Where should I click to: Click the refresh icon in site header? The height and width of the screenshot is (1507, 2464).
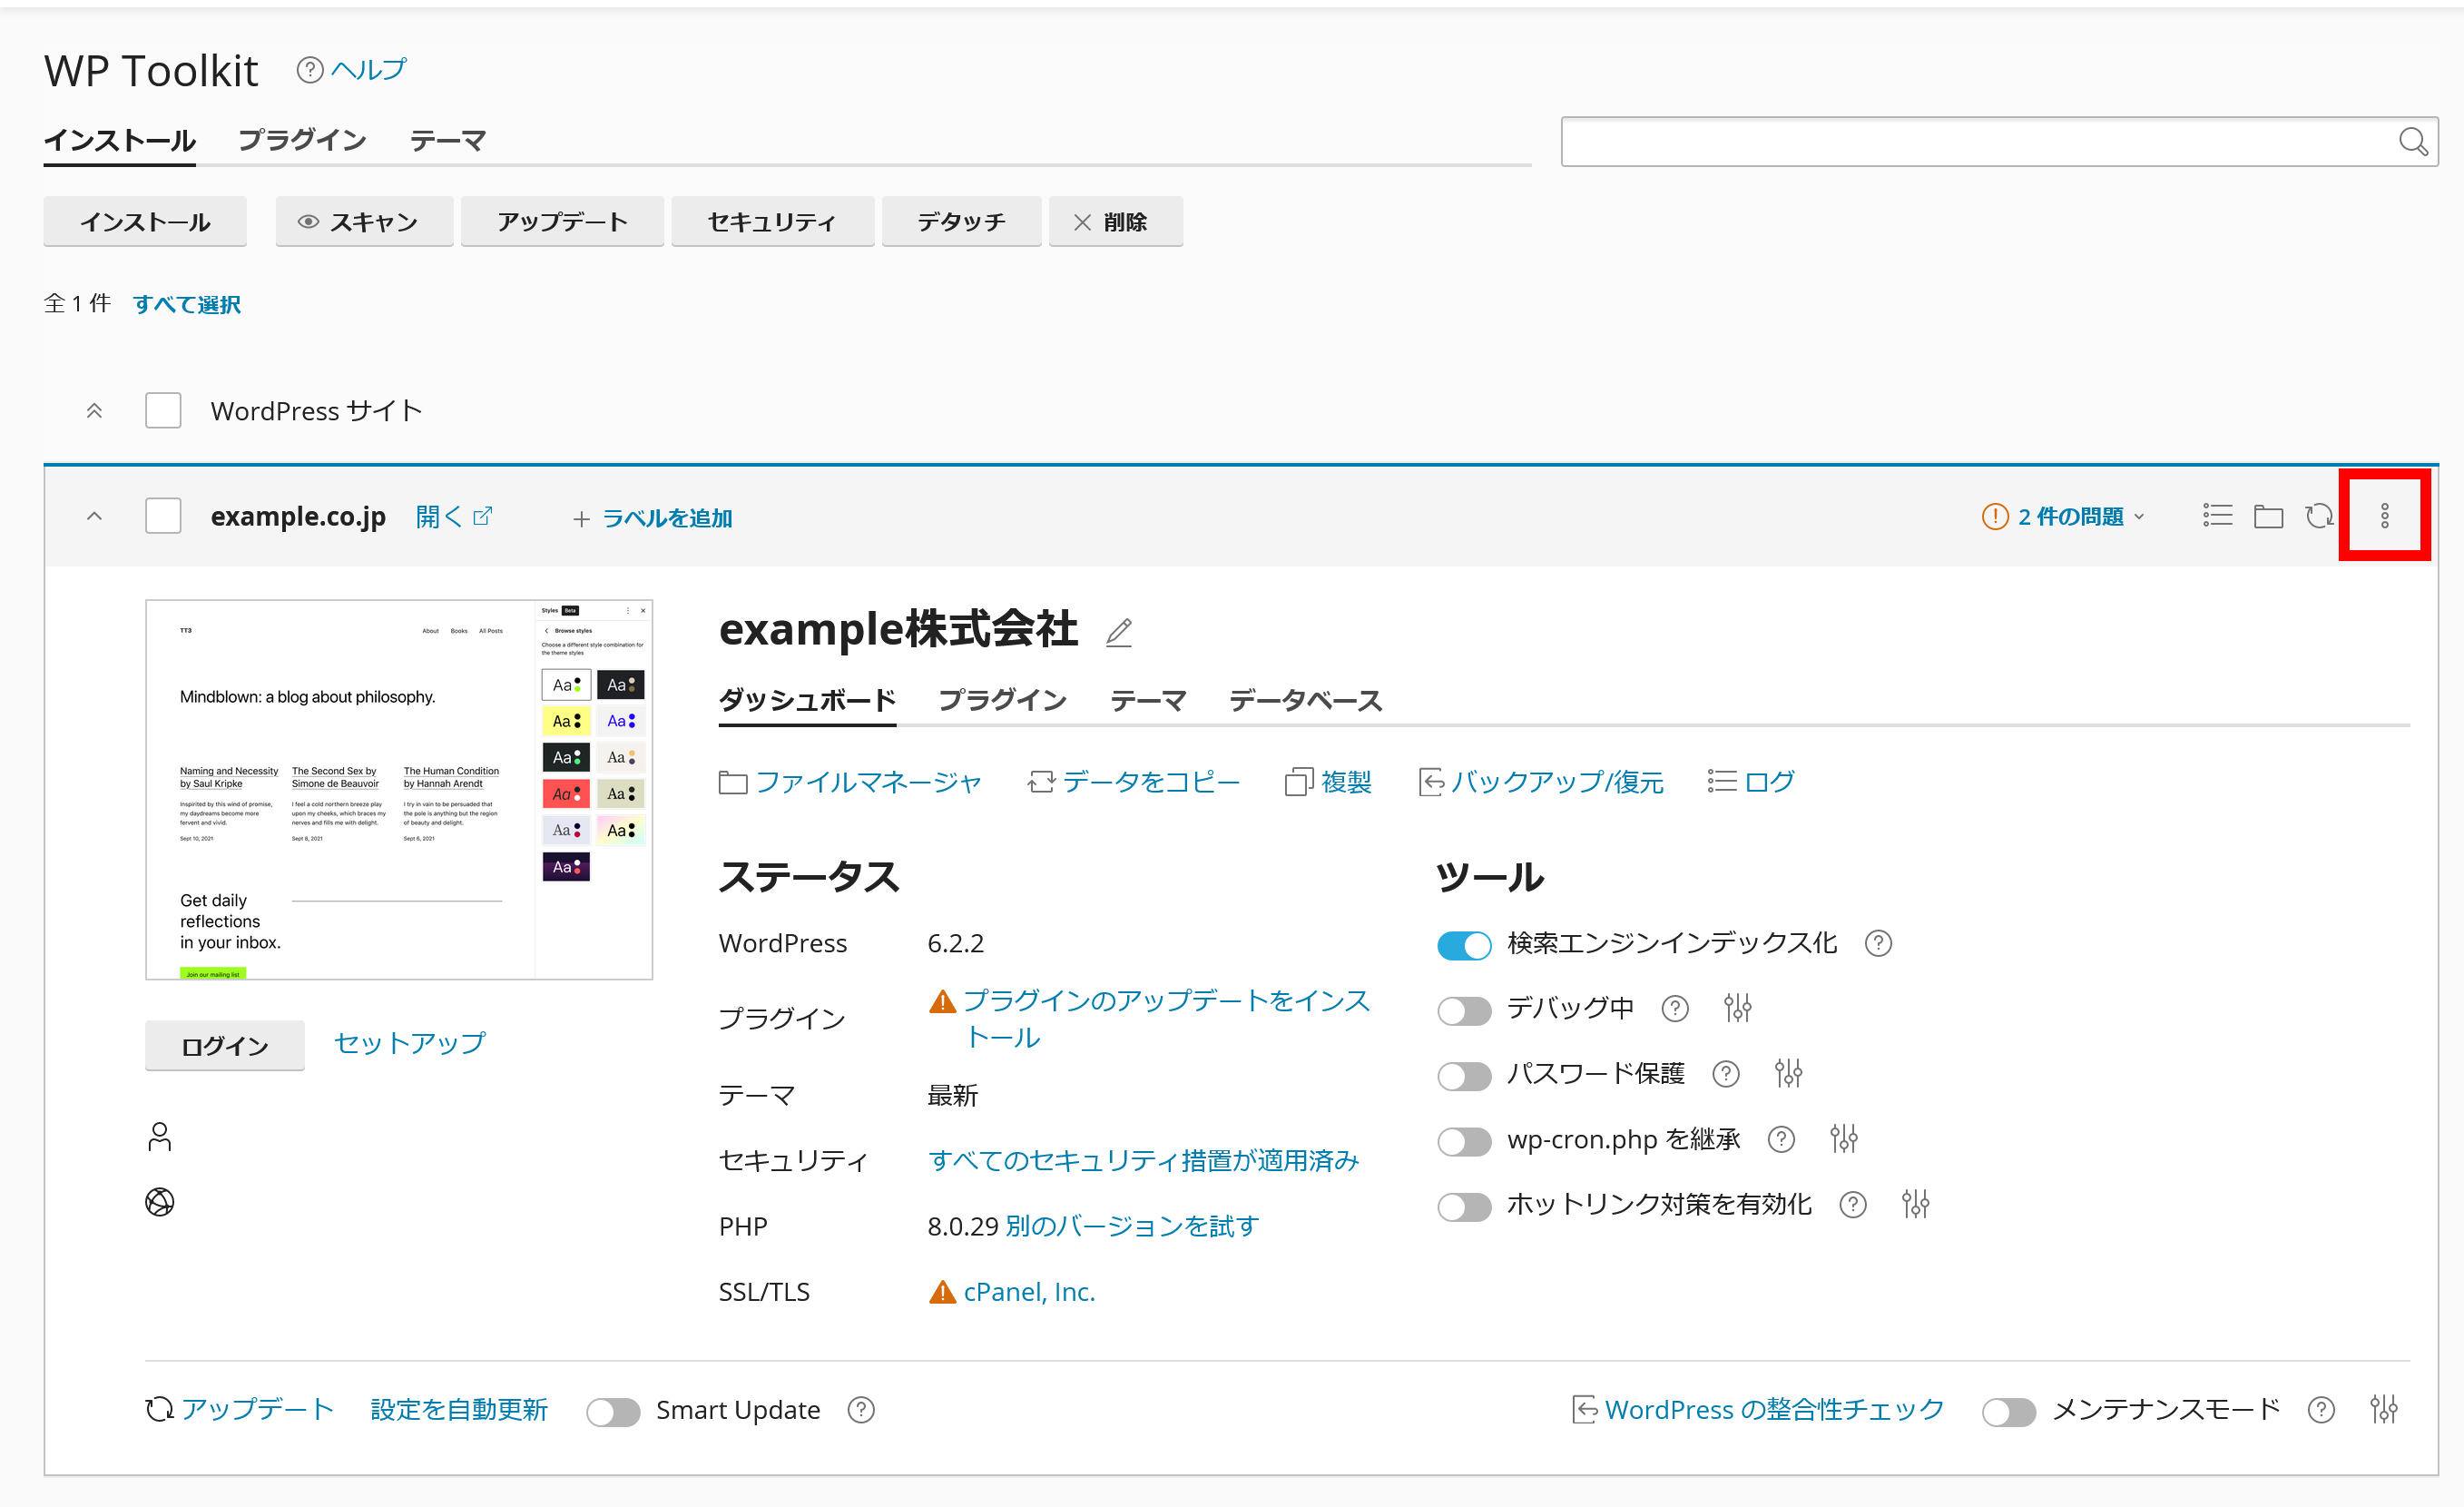point(2318,516)
